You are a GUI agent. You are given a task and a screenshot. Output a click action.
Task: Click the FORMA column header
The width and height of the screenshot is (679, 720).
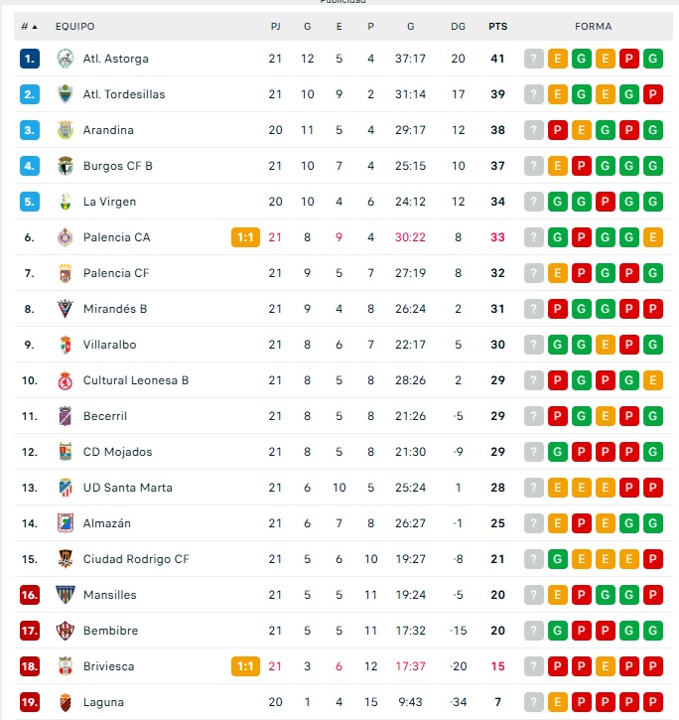pyautogui.click(x=594, y=27)
